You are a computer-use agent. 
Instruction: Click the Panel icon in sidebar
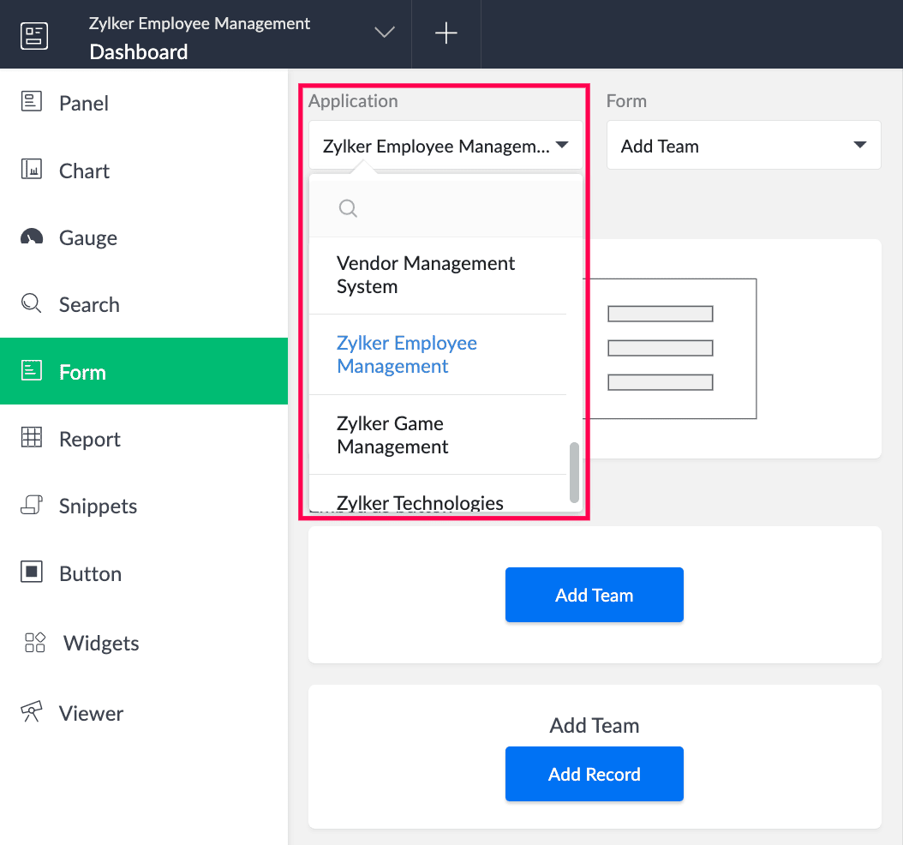coord(32,102)
